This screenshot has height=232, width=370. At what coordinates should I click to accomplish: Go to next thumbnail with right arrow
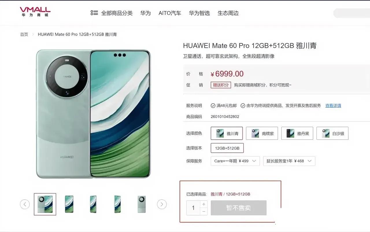(x=162, y=204)
